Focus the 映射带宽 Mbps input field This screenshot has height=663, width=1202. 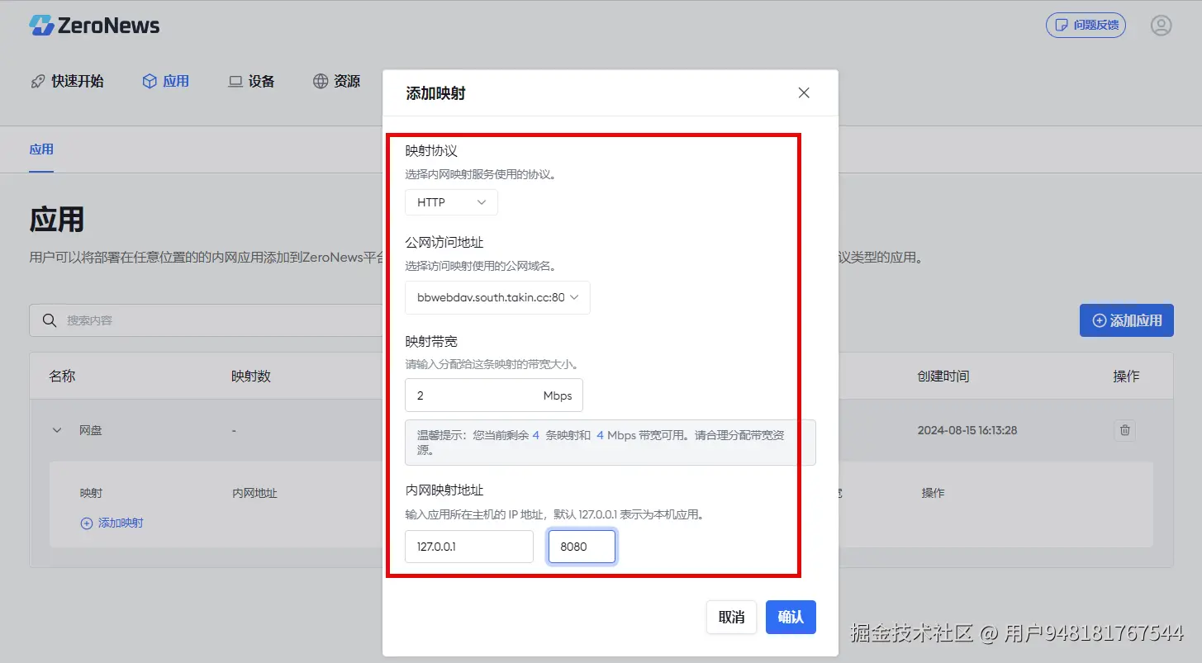[494, 395]
